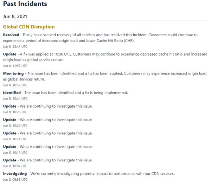Click the Update label mentioning the 10:36 UTC fix

tap(9, 54)
